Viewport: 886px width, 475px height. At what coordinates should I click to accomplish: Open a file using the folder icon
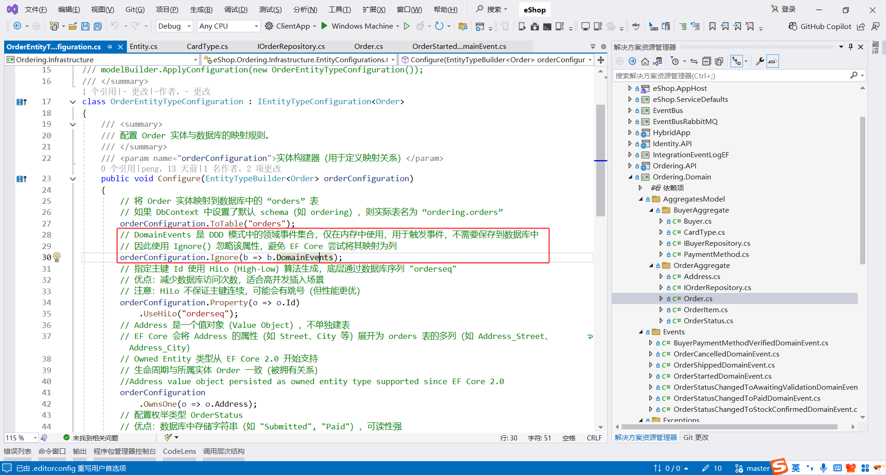73,26
